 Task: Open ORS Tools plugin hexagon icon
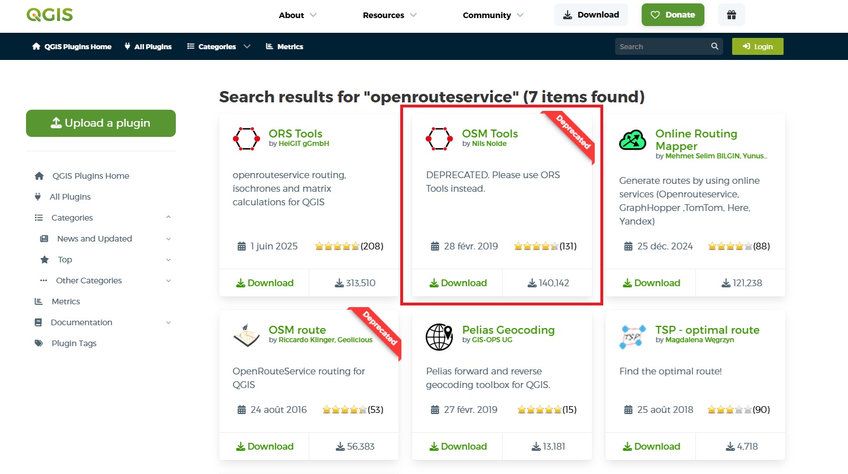coord(246,139)
